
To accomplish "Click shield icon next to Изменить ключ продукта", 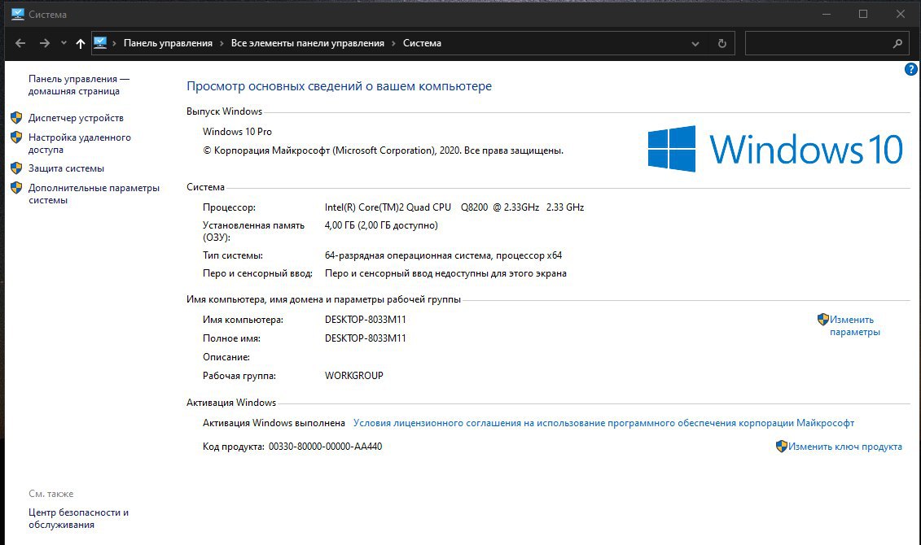I will coord(781,447).
